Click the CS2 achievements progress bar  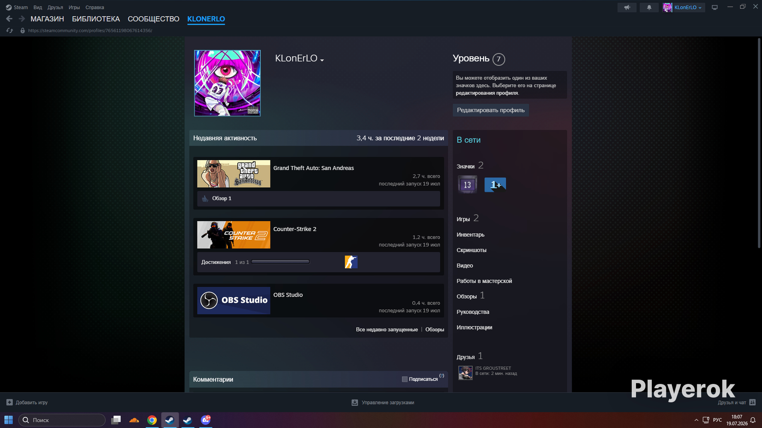[280, 262]
